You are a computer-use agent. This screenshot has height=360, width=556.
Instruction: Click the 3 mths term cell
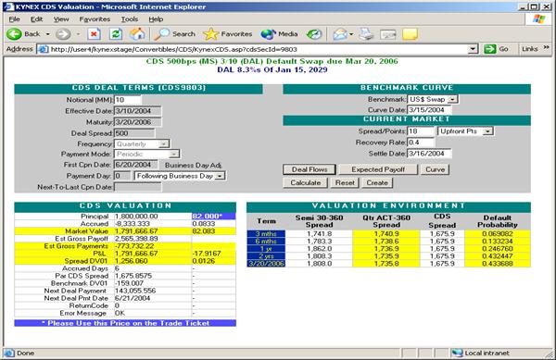point(266,233)
